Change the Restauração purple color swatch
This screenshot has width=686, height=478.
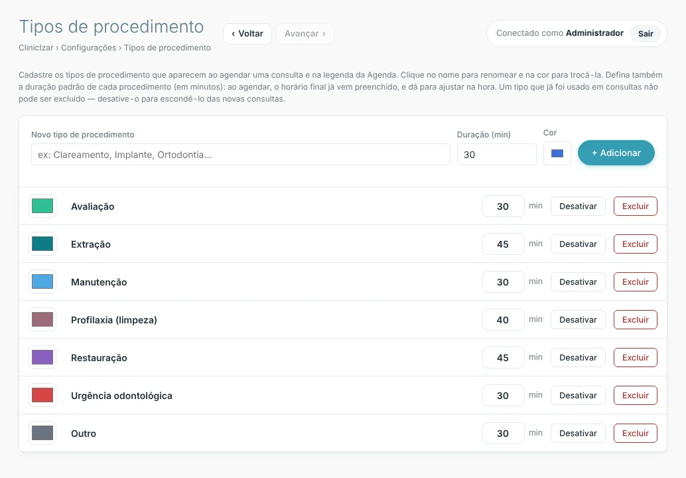42,357
